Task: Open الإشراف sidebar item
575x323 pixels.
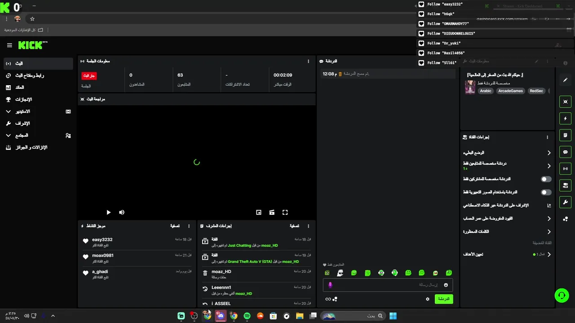Action: [x=38, y=123]
